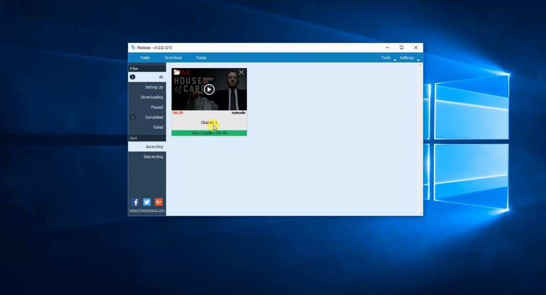The width and height of the screenshot is (546, 295).
Task: Play the House of Cards video
Action: pyautogui.click(x=209, y=89)
